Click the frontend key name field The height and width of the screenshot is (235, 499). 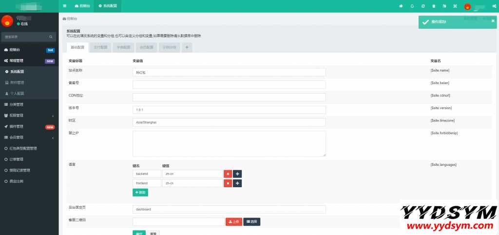147,183
